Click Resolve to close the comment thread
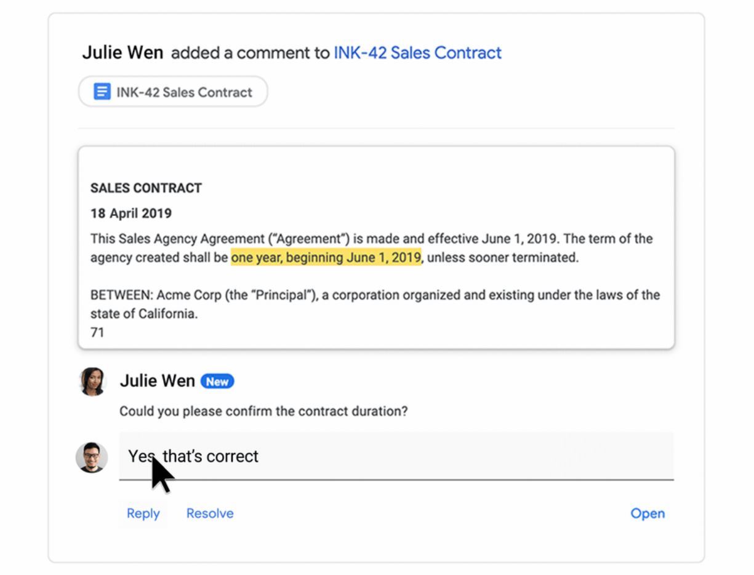 (x=209, y=513)
